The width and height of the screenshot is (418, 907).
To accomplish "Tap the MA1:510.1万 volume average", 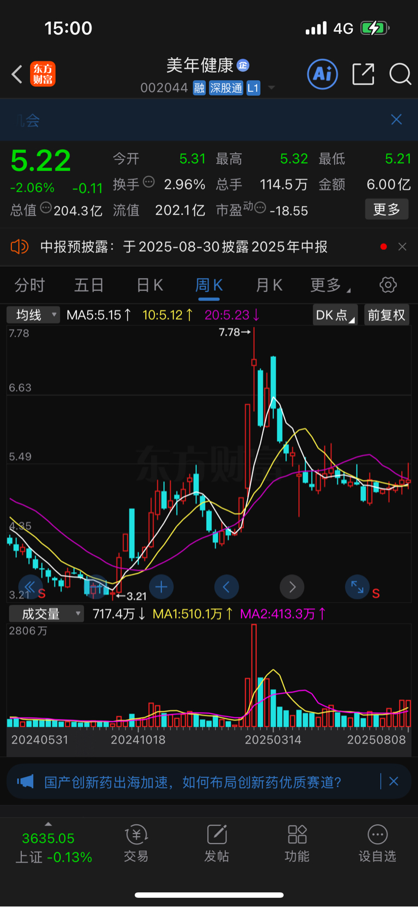I will [193, 614].
